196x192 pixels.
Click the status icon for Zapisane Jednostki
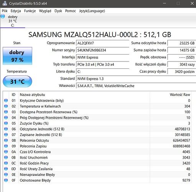[x=6, y=135]
